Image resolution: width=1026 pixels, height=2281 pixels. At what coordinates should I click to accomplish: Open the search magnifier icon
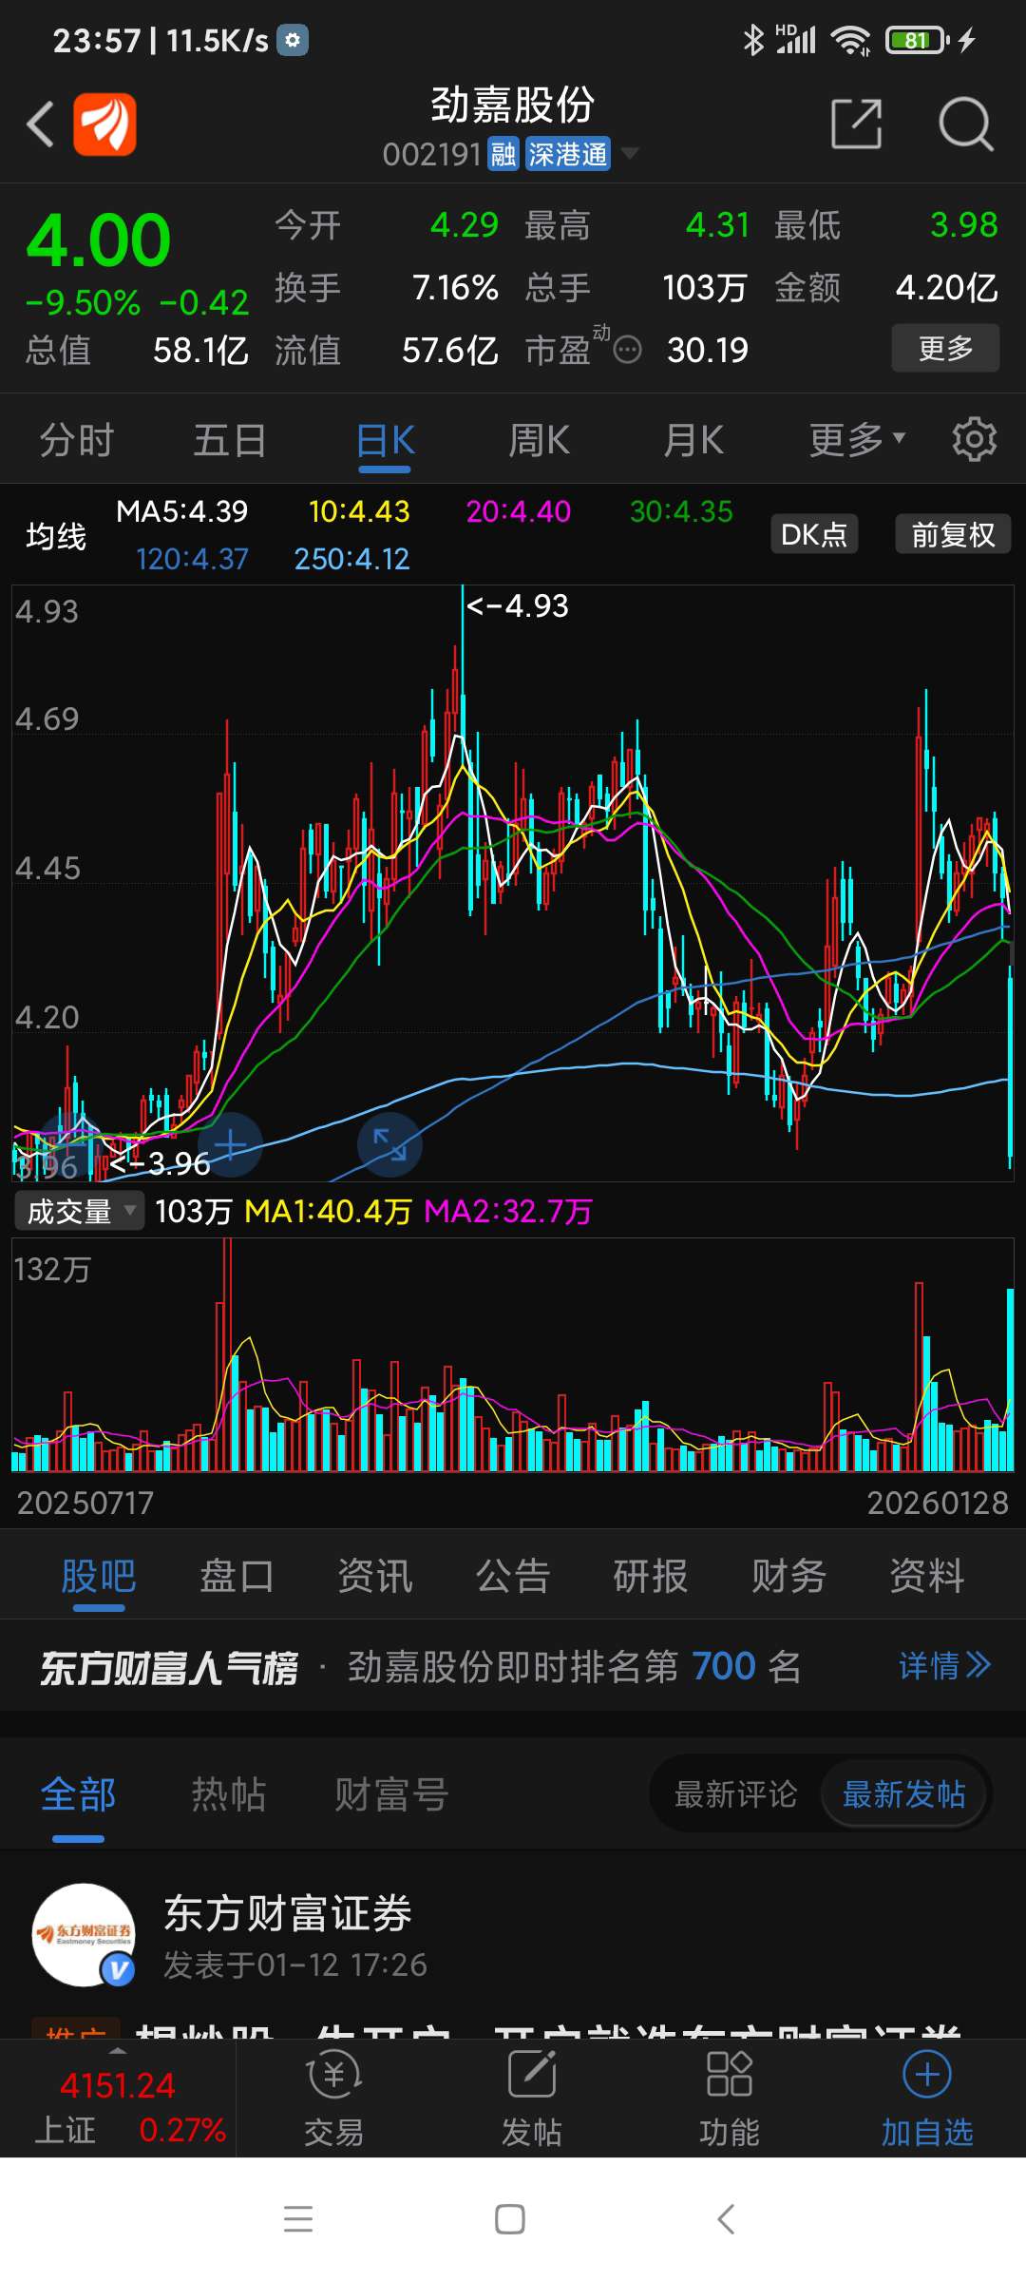tap(965, 124)
